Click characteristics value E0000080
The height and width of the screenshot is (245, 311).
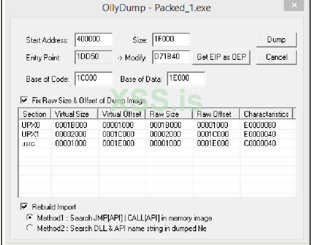point(260,125)
